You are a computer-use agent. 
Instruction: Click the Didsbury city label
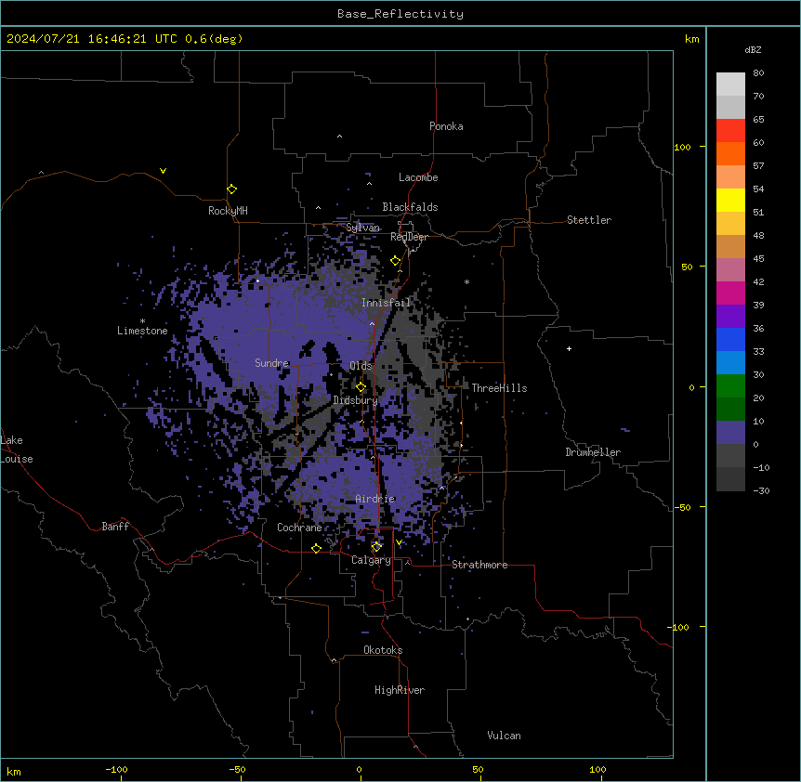(x=355, y=400)
